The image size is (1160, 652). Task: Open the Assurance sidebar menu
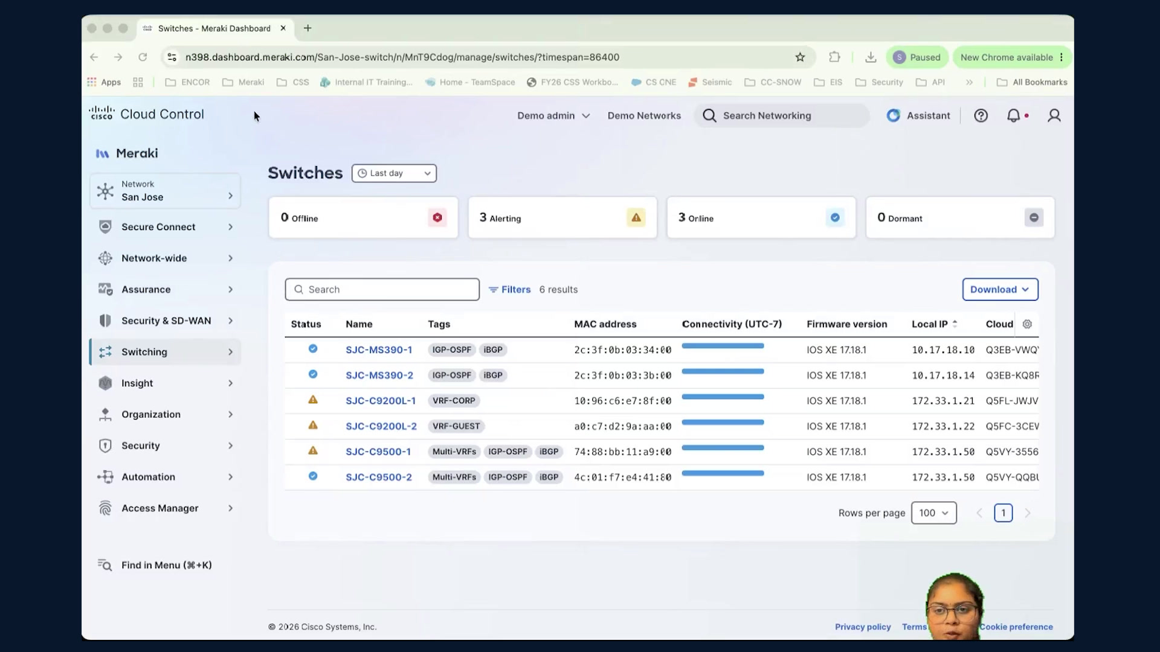point(165,289)
